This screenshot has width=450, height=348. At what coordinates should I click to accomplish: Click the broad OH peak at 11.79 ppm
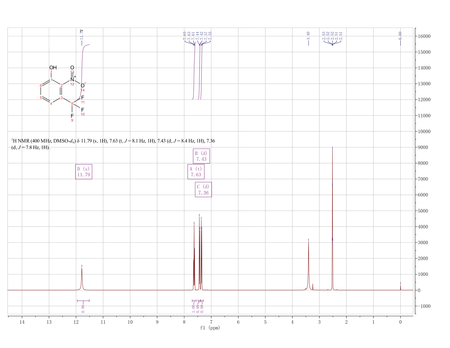coord(82,278)
